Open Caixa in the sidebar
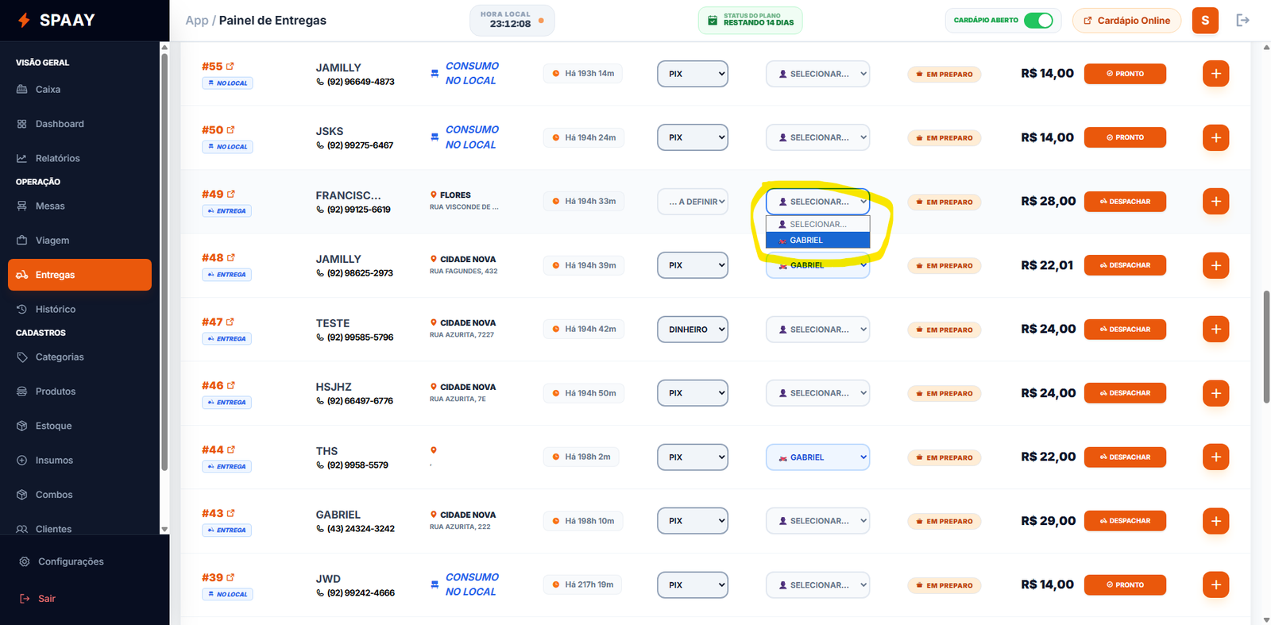 79,90
